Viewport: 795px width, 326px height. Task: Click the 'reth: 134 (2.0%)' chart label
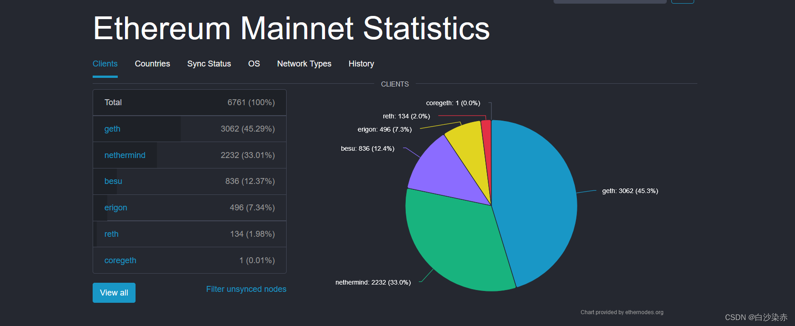point(407,116)
